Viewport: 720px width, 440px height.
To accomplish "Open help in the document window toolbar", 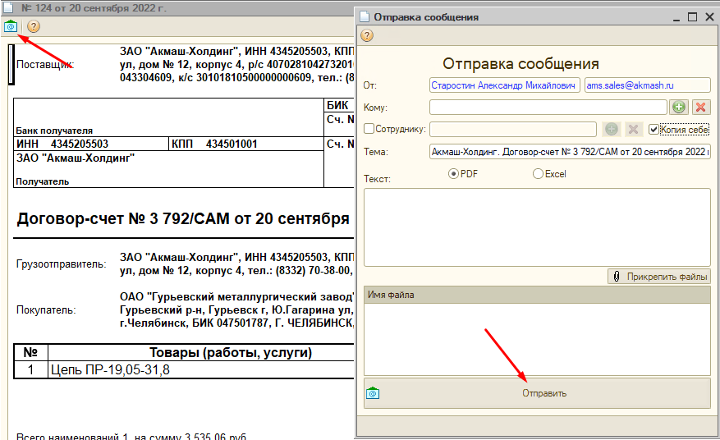I will click(34, 26).
